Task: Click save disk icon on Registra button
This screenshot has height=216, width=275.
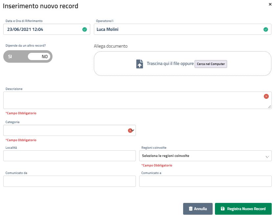Action: (x=222, y=209)
